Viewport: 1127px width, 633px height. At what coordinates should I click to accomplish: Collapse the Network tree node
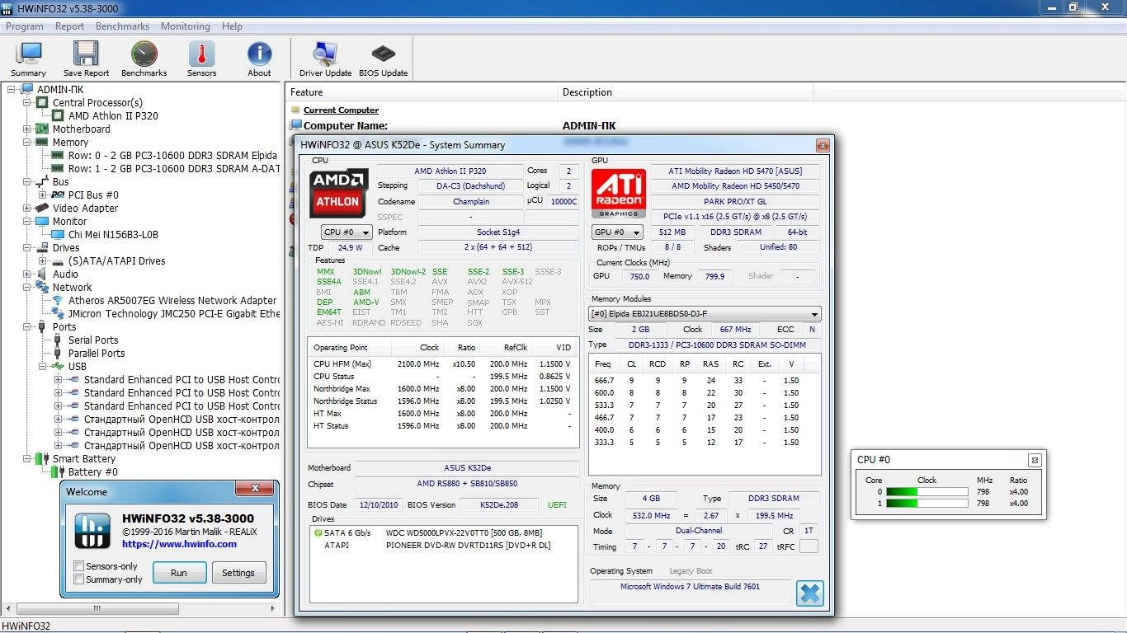(x=27, y=288)
